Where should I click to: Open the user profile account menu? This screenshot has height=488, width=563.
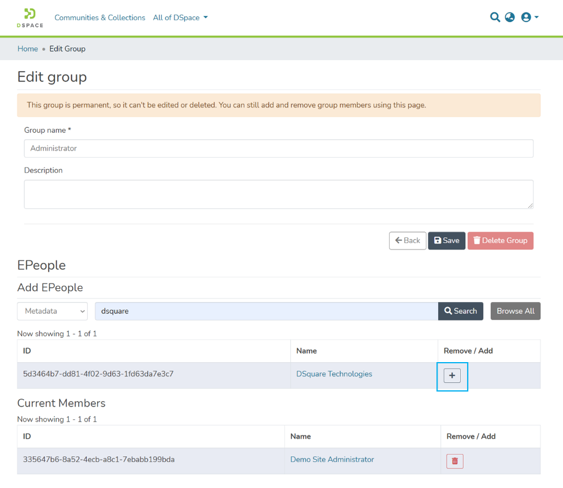[x=529, y=17]
